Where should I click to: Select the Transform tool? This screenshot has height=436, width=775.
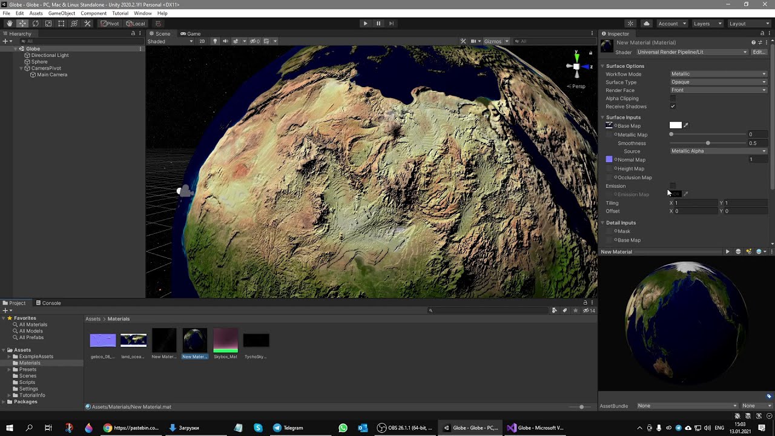point(74,24)
